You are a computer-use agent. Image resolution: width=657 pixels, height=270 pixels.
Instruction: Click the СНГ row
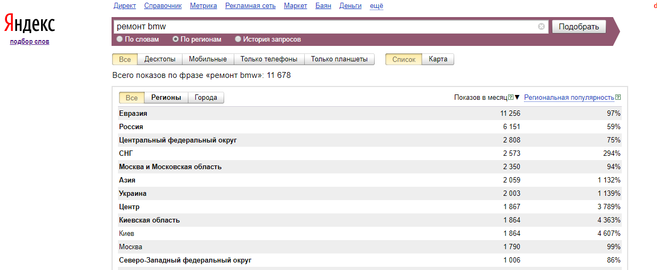pyautogui.click(x=370, y=153)
